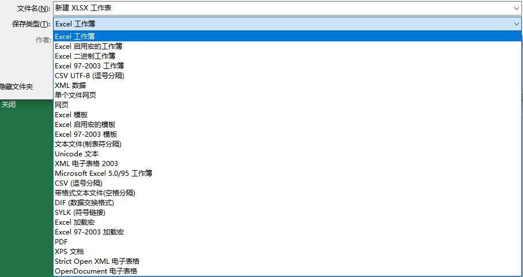Screen dimensions: 523x277
Task: Choose CSV (逗号分隔) format
Action: [x=287, y=183]
